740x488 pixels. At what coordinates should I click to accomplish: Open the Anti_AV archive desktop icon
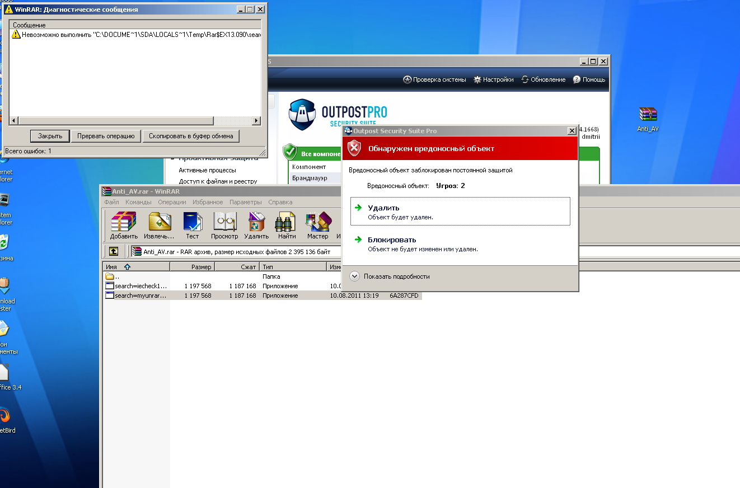click(648, 120)
